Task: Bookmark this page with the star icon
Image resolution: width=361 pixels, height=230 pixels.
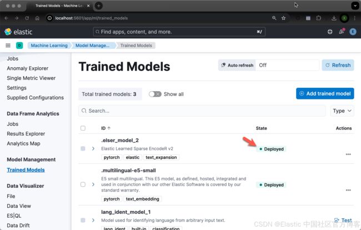Action: pos(283,18)
